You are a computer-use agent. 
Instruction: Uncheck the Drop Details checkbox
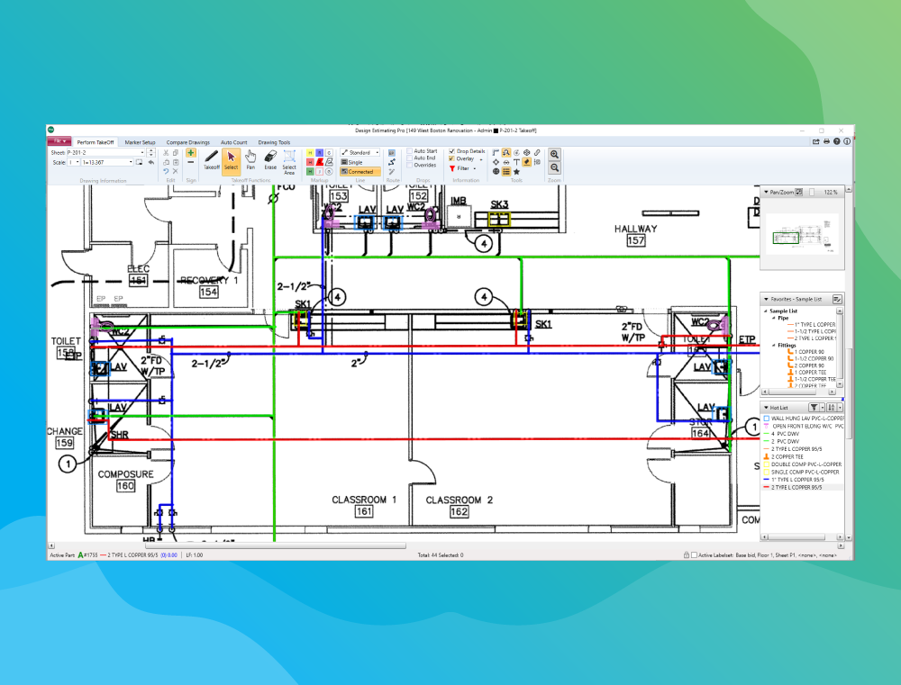point(452,151)
